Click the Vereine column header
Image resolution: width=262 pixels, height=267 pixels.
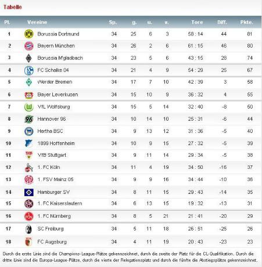pyautogui.click(x=37, y=22)
